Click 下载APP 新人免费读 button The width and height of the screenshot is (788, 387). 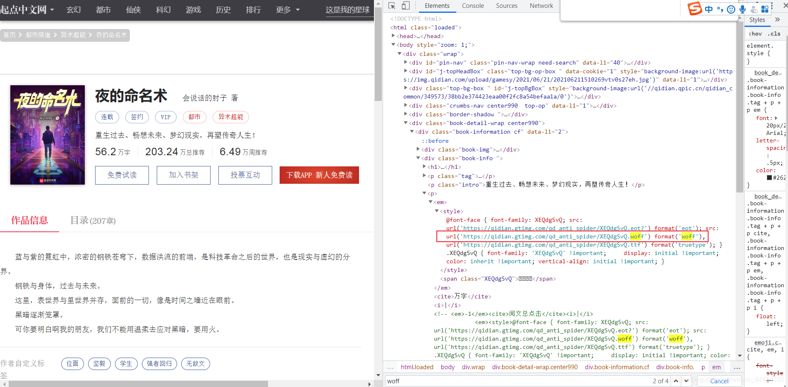tap(319, 175)
